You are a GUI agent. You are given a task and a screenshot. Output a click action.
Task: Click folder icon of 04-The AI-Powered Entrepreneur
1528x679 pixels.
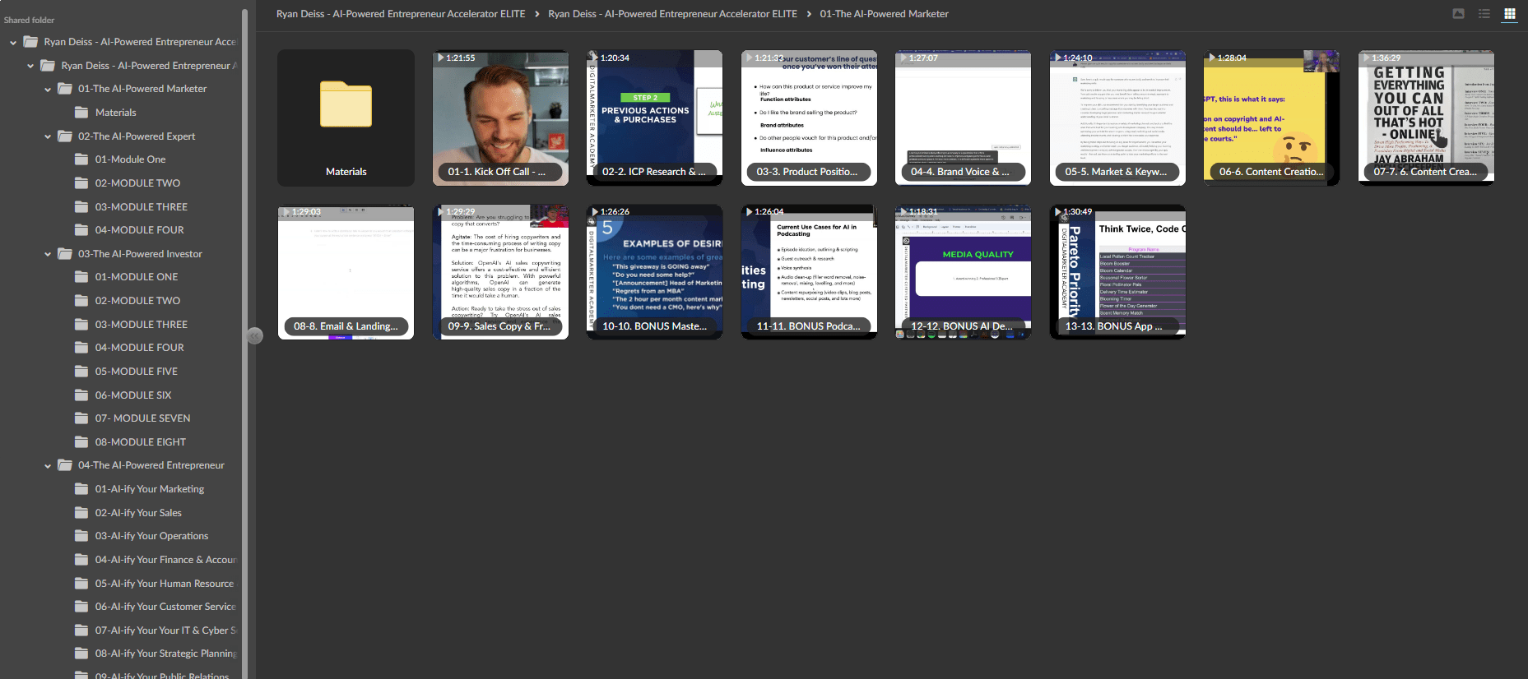coord(65,465)
